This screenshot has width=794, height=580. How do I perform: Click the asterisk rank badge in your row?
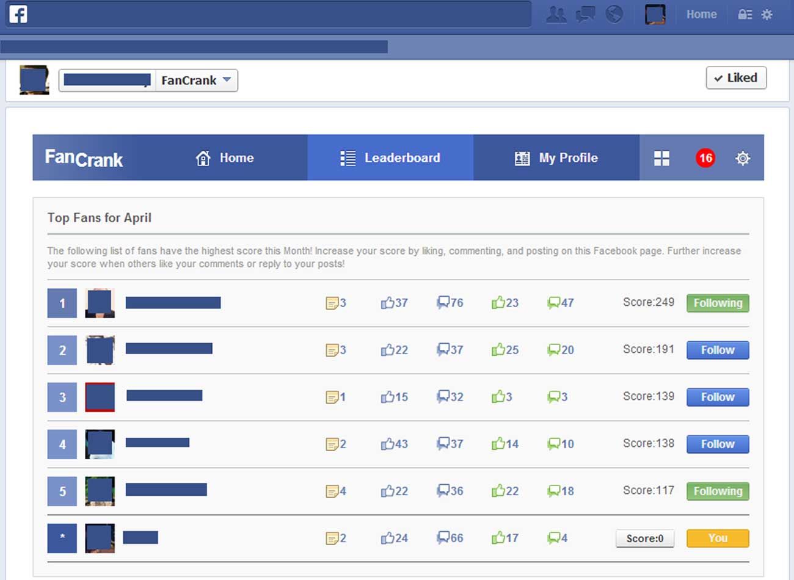tap(62, 538)
